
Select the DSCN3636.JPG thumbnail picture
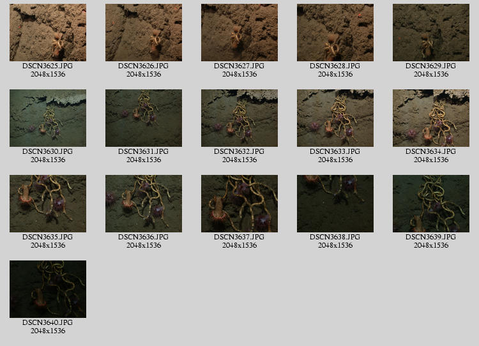pyautogui.click(x=144, y=204)
